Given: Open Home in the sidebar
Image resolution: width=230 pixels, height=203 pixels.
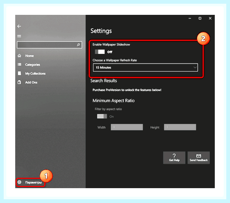Looking at the screenshot, I should pos(29,56).
